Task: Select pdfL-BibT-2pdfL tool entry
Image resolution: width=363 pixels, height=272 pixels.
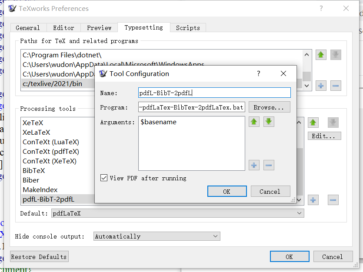Action: [58, 199]
